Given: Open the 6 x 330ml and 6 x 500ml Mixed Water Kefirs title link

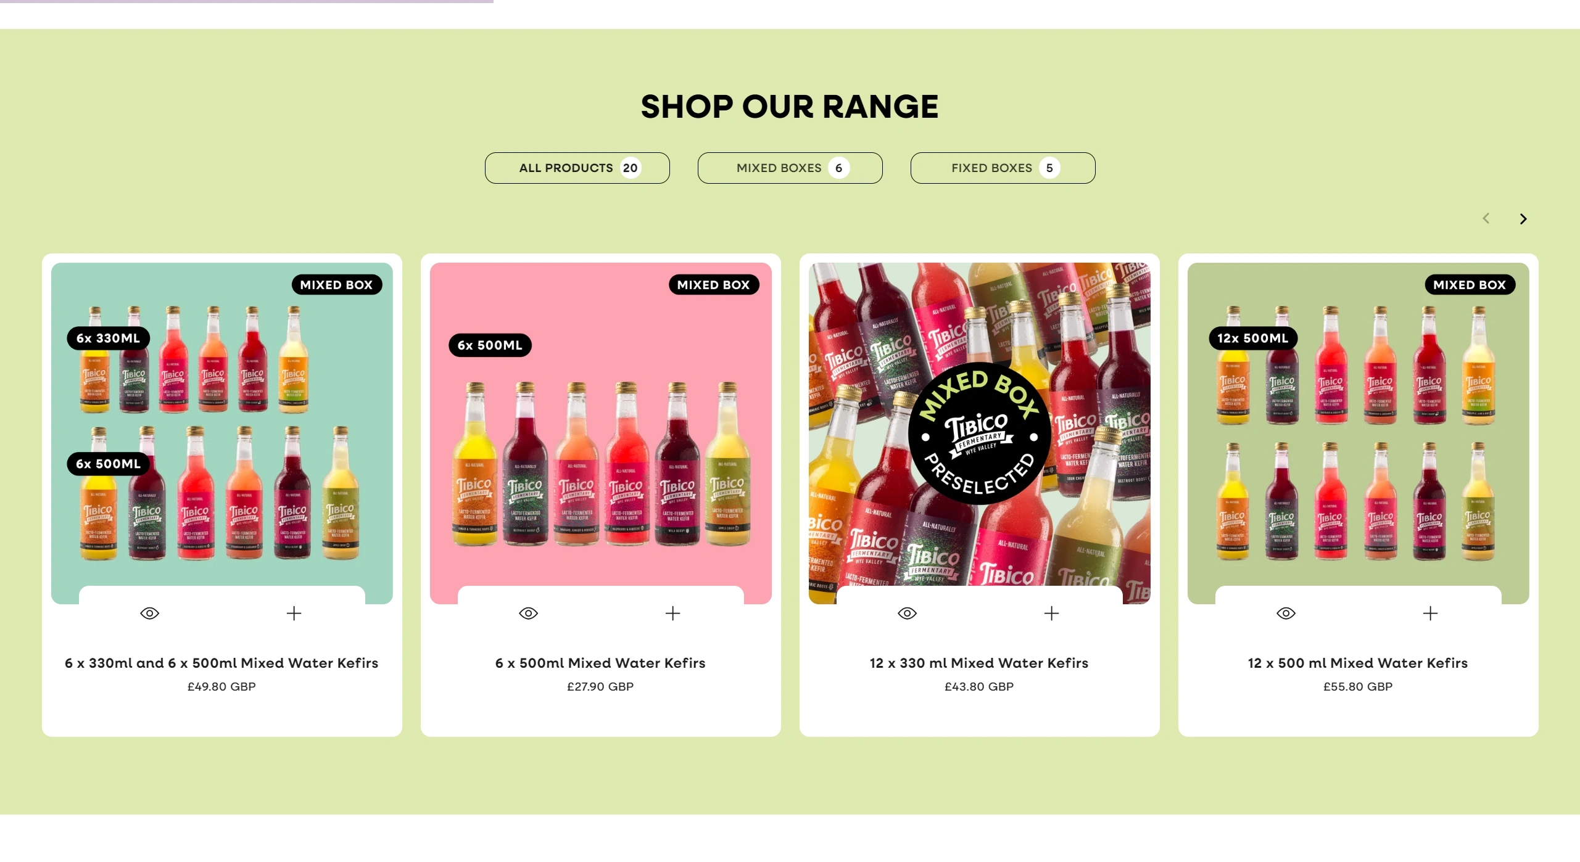Looking at the screenshot, I should click(221, 663).
